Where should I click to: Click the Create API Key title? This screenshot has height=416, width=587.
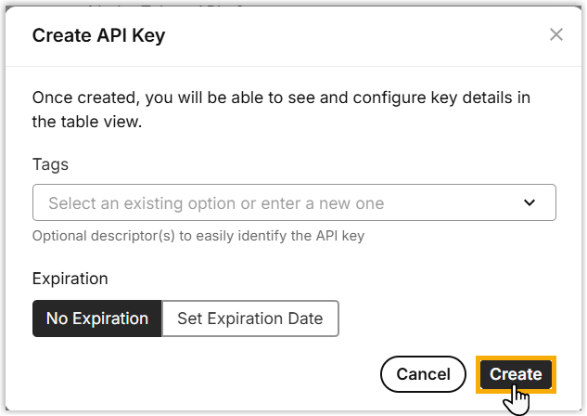pyautogui.click(x=99, y=36)
